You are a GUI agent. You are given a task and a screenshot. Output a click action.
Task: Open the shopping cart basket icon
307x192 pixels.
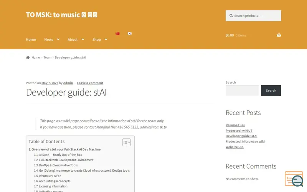(x=279, y=35)
